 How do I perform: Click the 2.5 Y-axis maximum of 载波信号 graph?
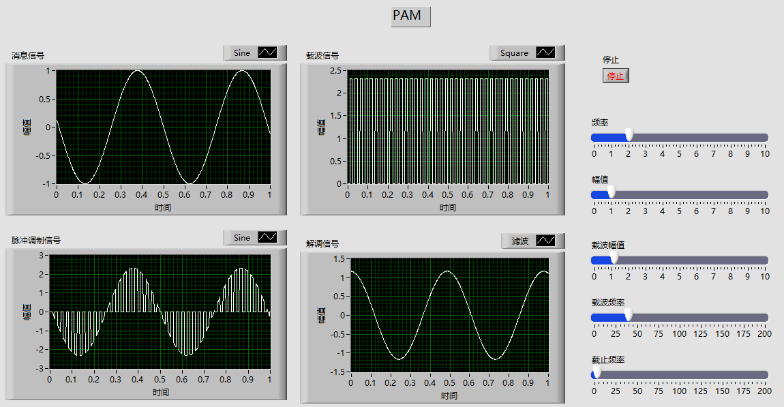335,71
